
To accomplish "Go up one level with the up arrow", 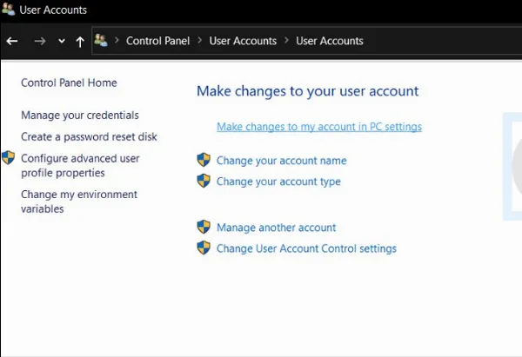I will (x=80, y=41).
